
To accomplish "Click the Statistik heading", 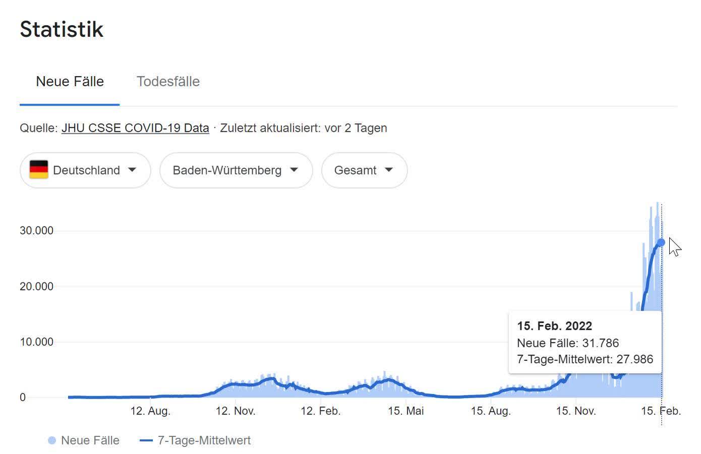I will (62, 29).
